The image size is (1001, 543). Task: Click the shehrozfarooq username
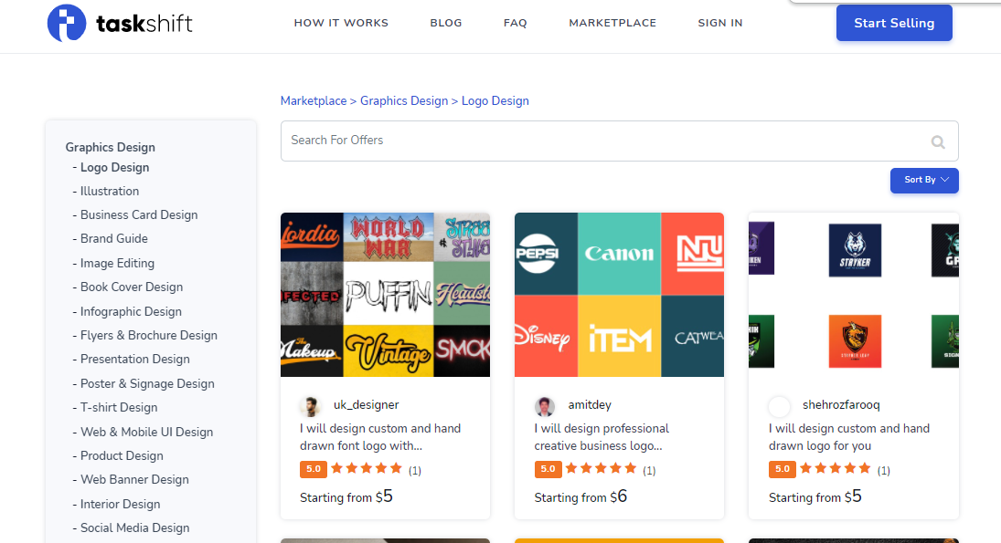(x=841, y=404)
